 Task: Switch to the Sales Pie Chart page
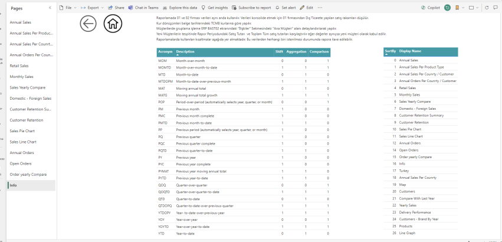(x=22, y=131)
